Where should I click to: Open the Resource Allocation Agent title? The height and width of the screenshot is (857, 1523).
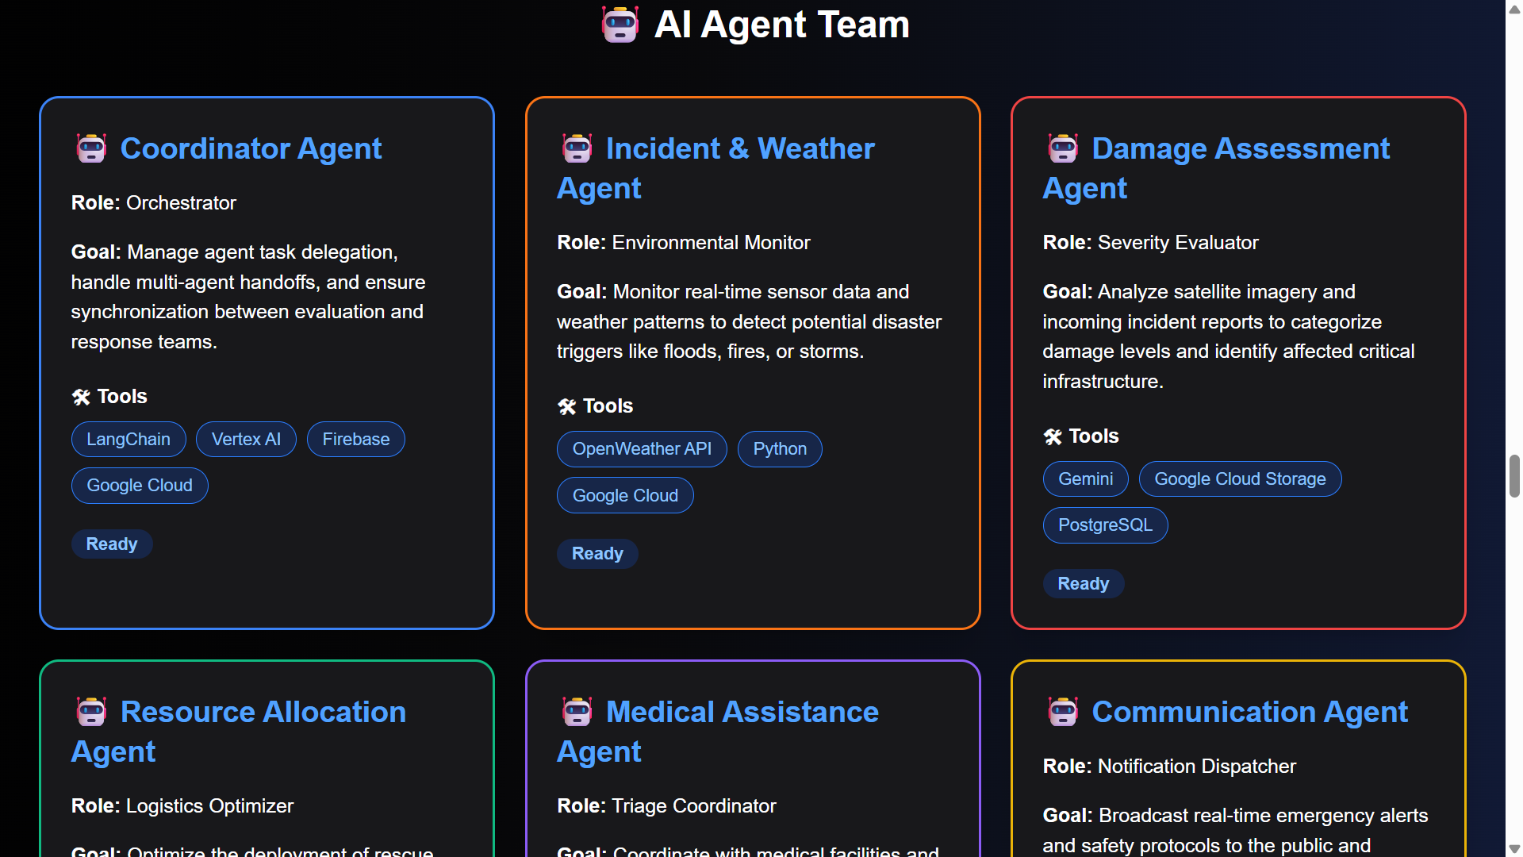click(x=239, y=732)
